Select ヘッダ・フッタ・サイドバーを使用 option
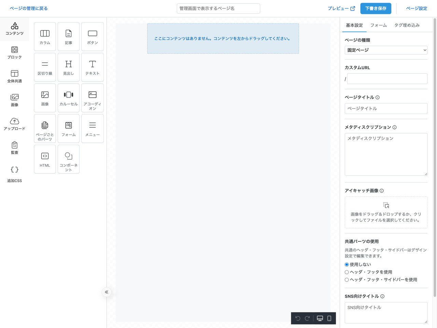The image size is (437, 328). point(347,280)
